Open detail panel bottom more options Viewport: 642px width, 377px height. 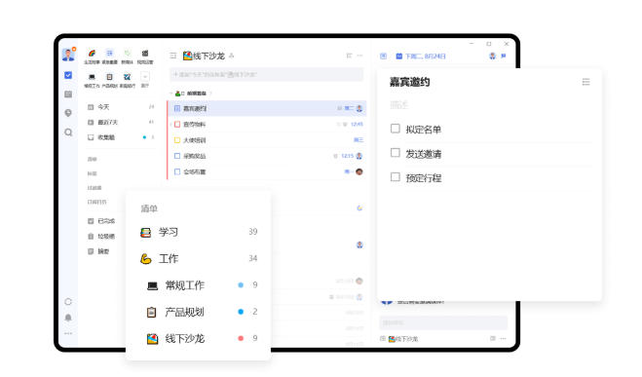(504, 339)
